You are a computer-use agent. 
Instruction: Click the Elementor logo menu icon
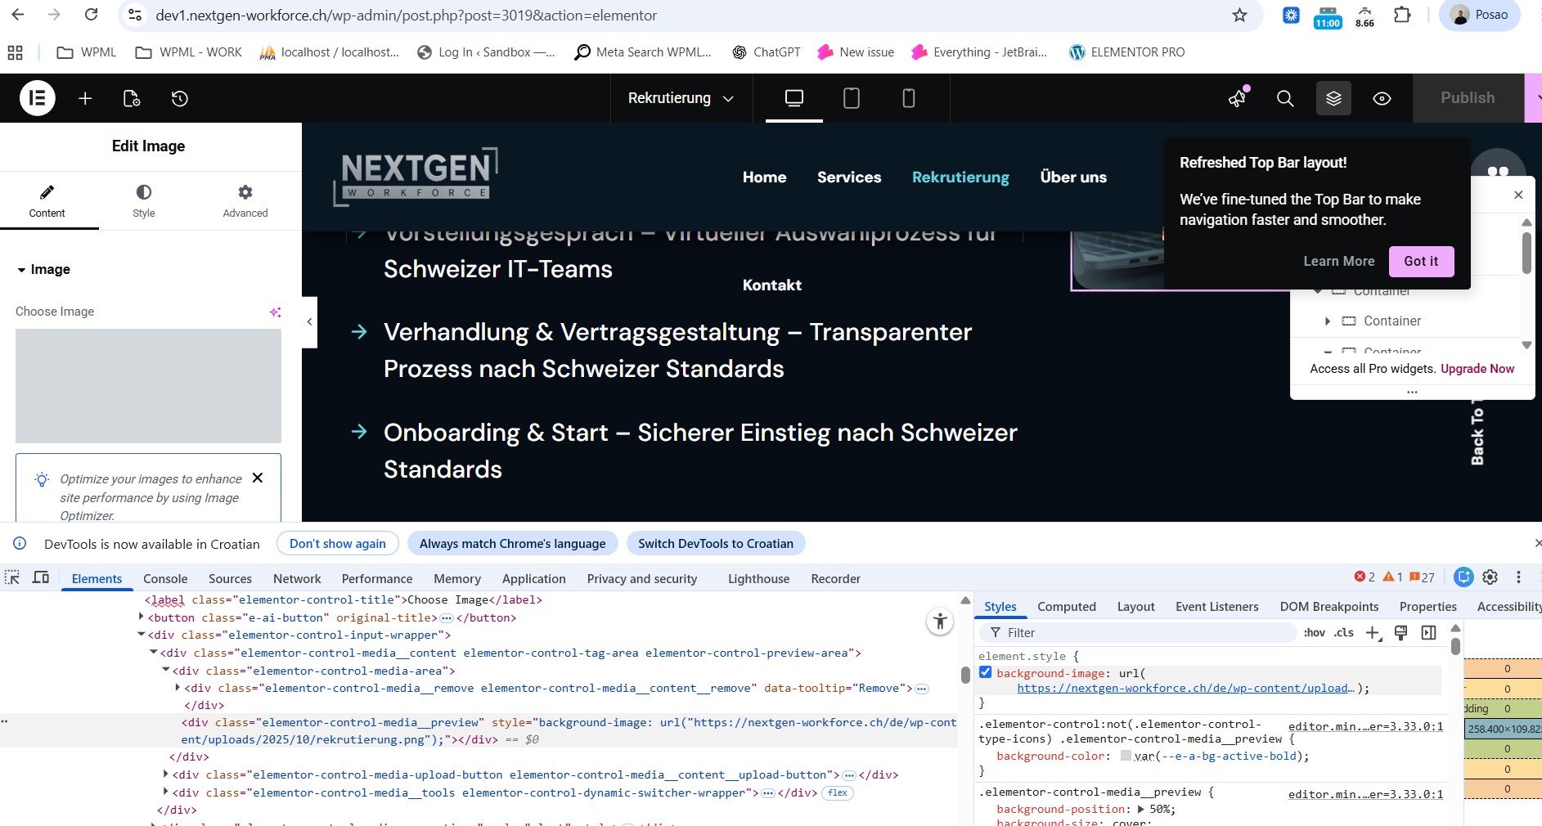37,98
